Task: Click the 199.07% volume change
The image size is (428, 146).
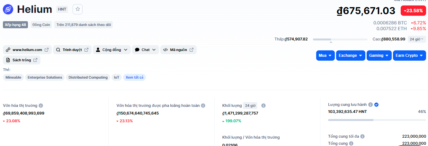Action: 232,121
